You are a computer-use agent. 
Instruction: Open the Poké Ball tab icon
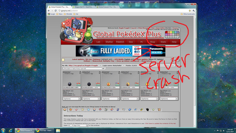point(100,110)
